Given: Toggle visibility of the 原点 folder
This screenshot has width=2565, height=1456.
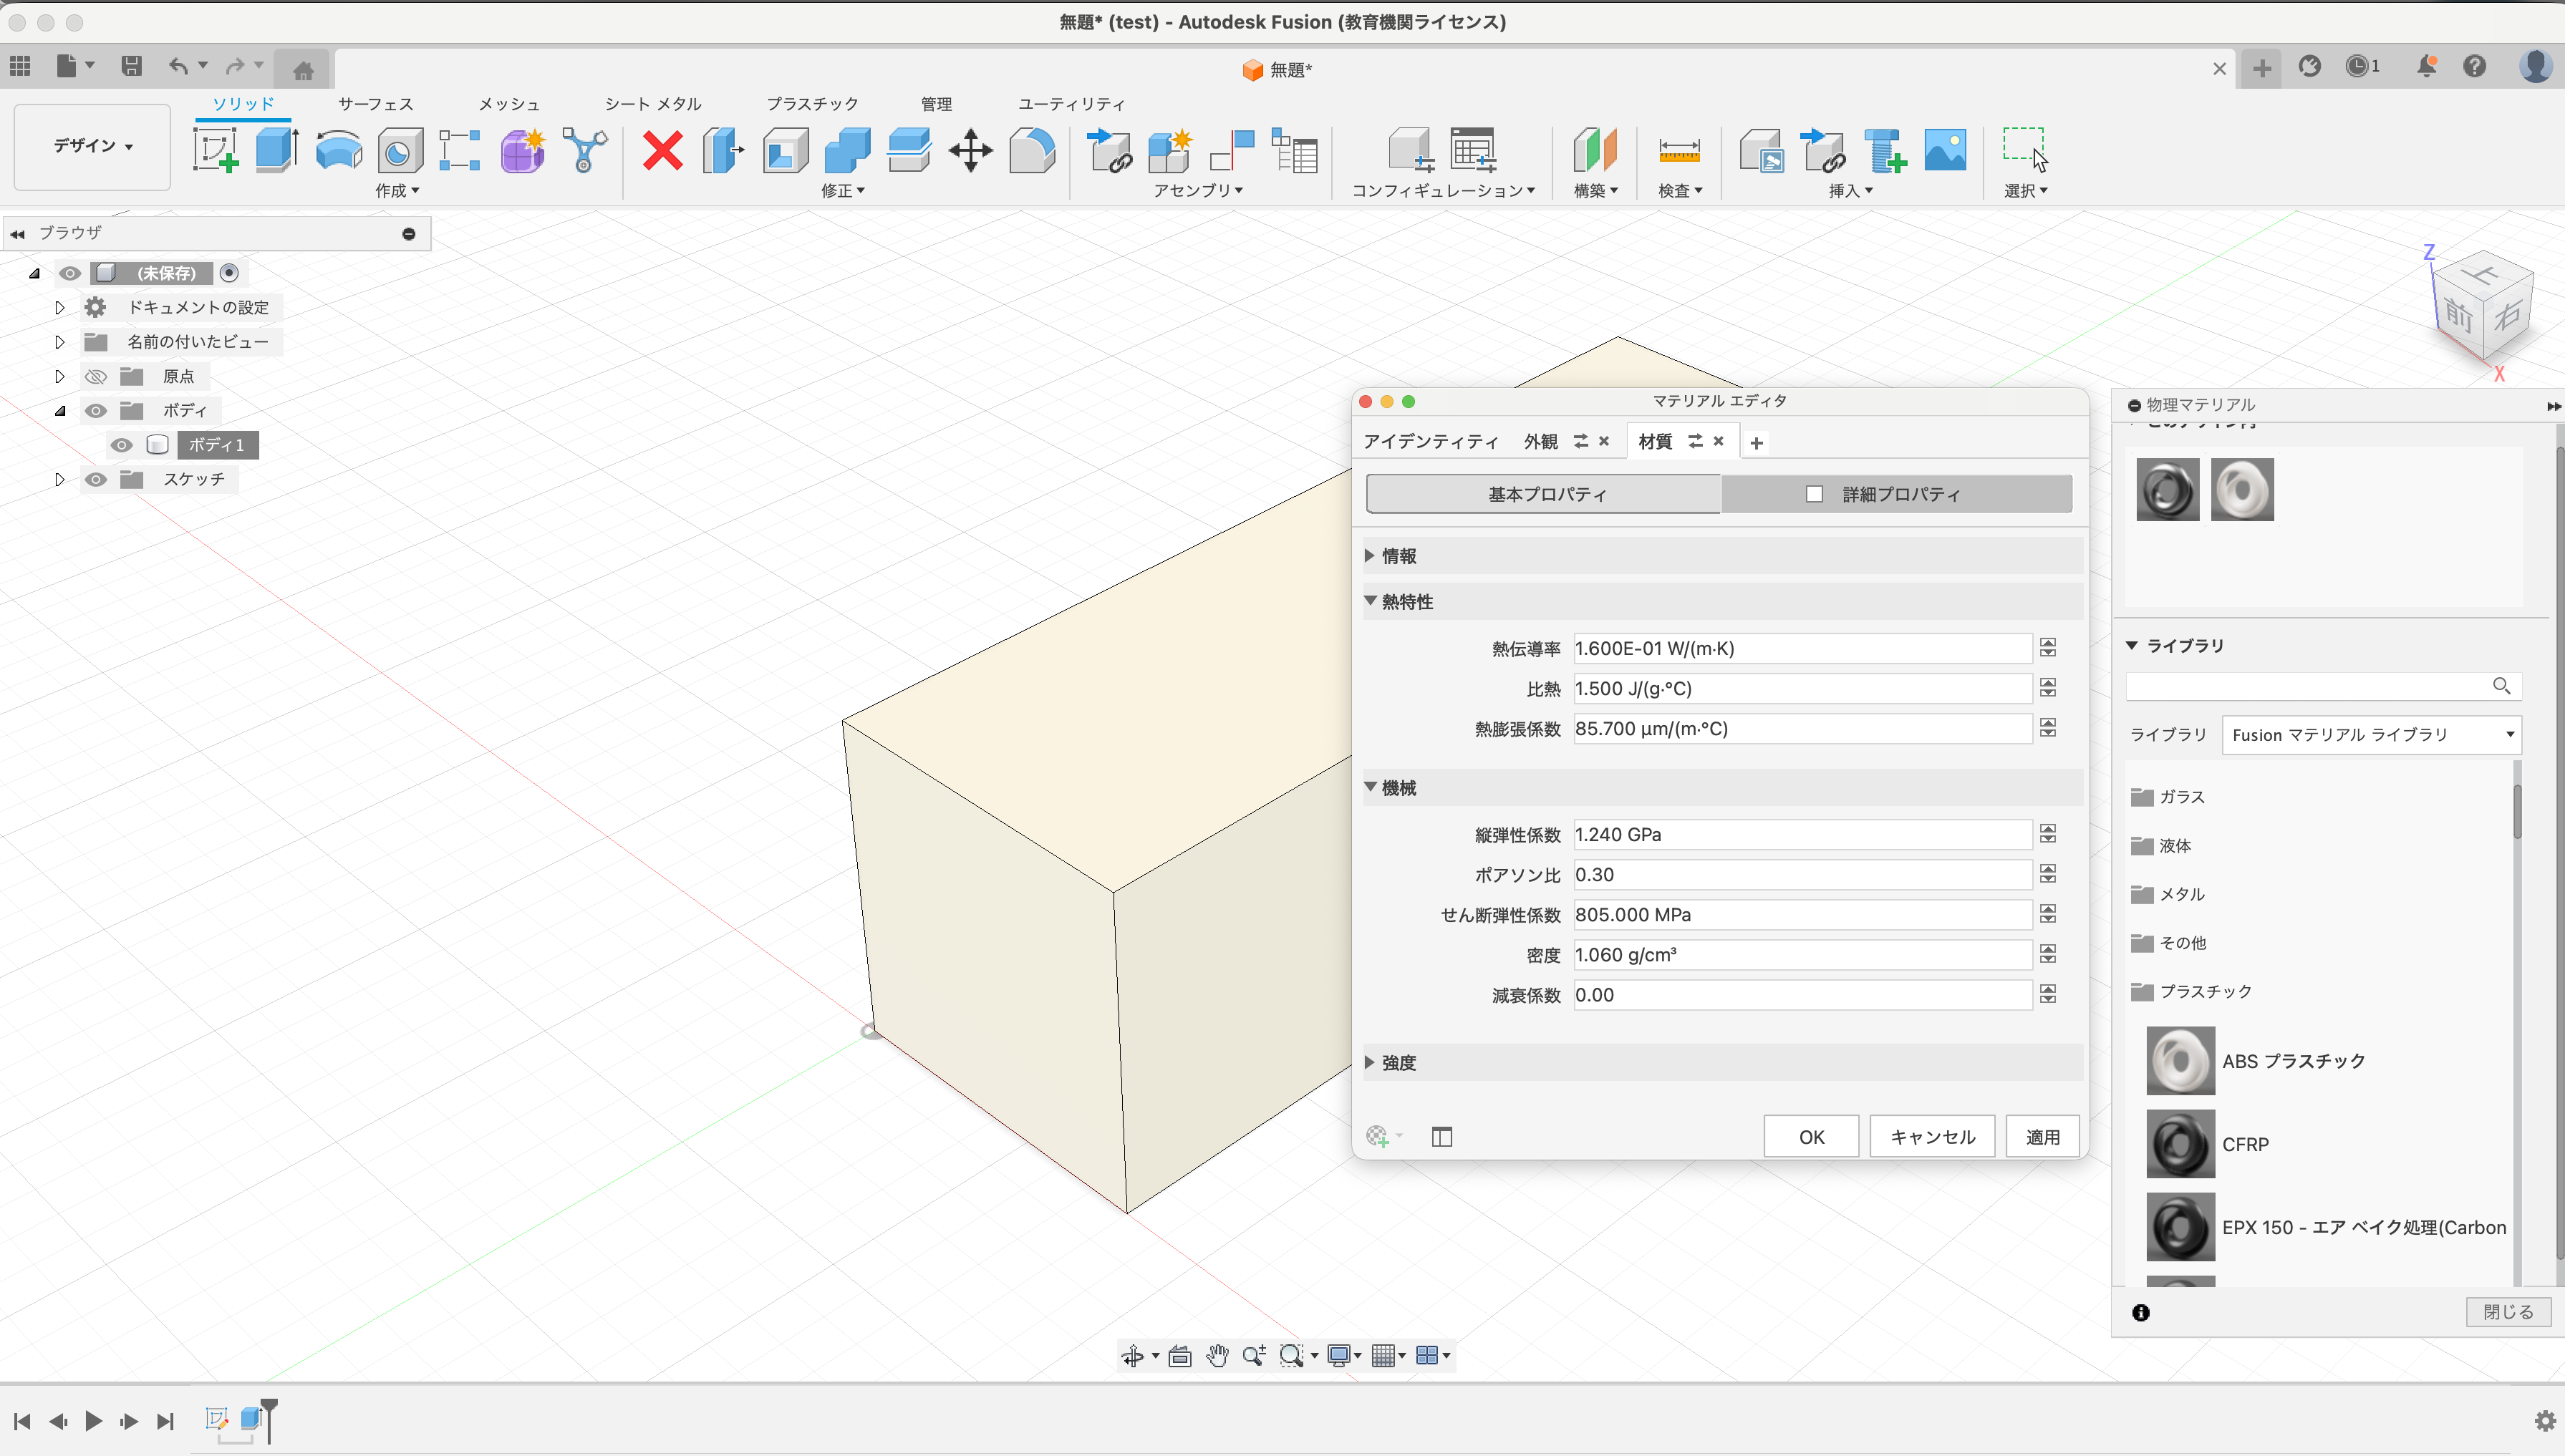Looking at the screenshot, I should (96, 377).
